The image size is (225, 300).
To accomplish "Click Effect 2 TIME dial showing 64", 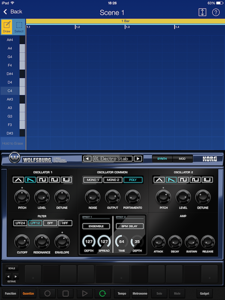I will coord(122,242).
